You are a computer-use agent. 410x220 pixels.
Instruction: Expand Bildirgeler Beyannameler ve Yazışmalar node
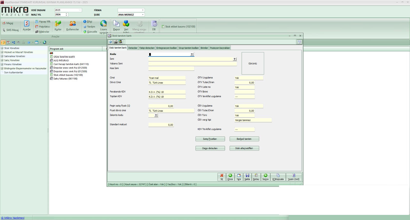[2, 68]
